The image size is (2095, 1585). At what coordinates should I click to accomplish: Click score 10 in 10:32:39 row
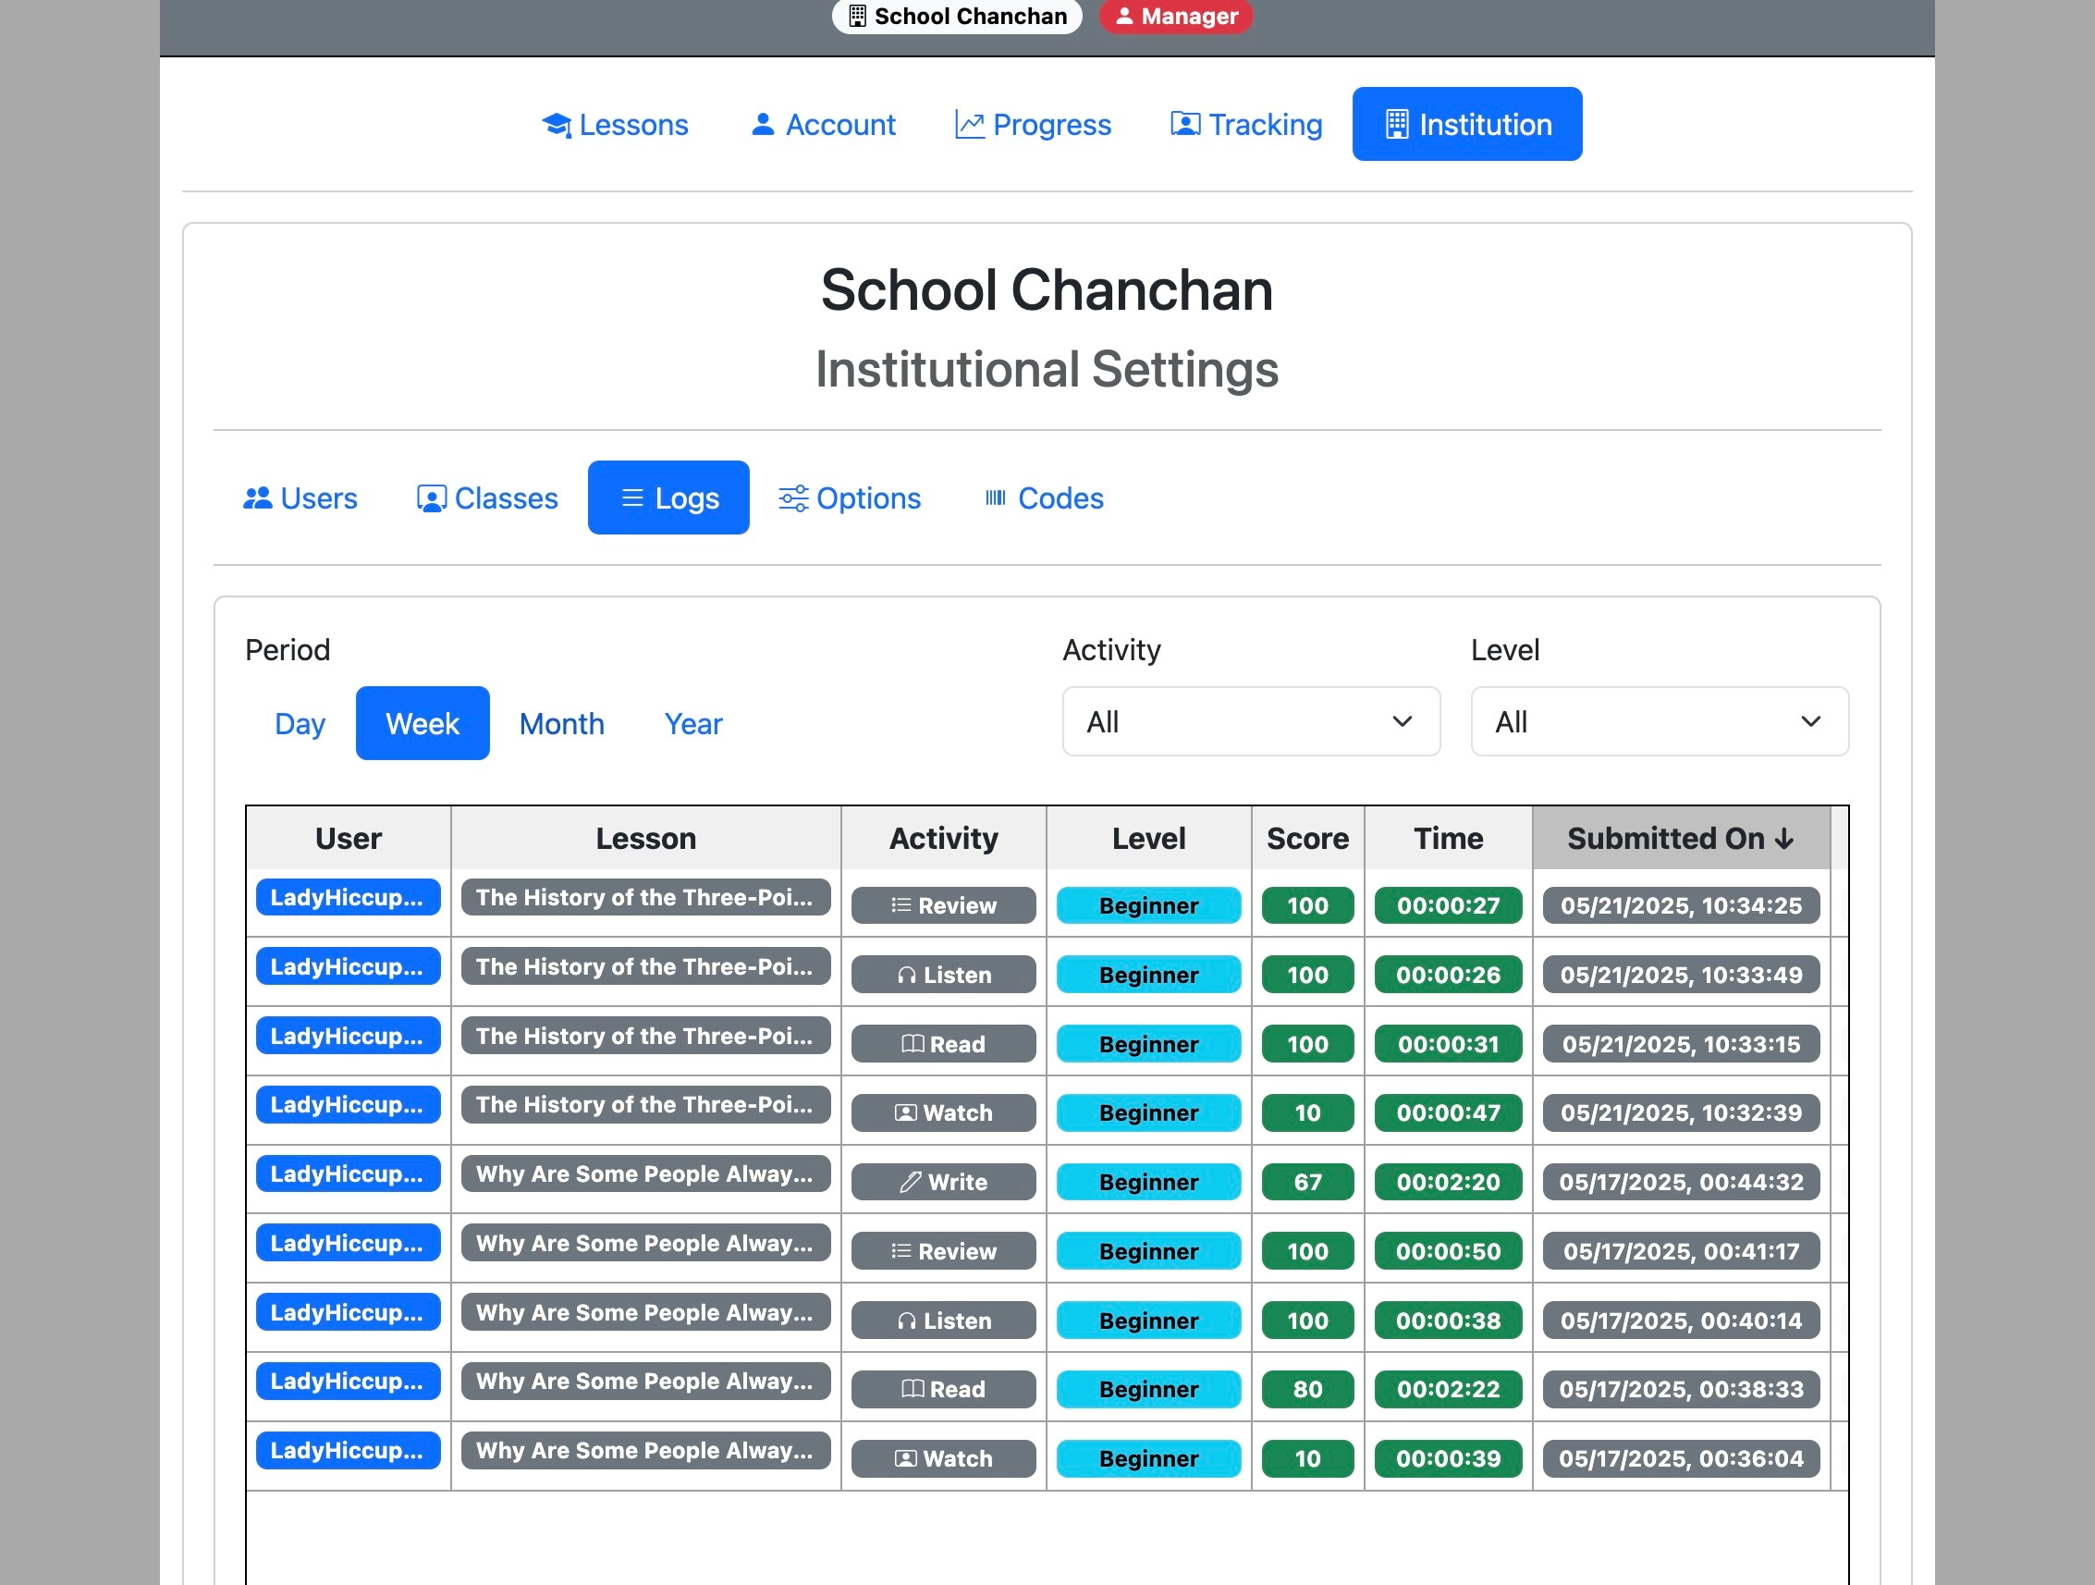pyautogui.click(x=1308, y=1113)
